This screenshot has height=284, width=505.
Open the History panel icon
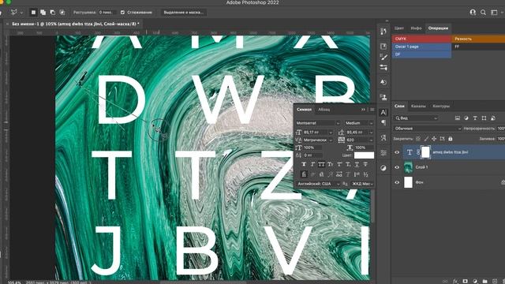coord(383,32)
